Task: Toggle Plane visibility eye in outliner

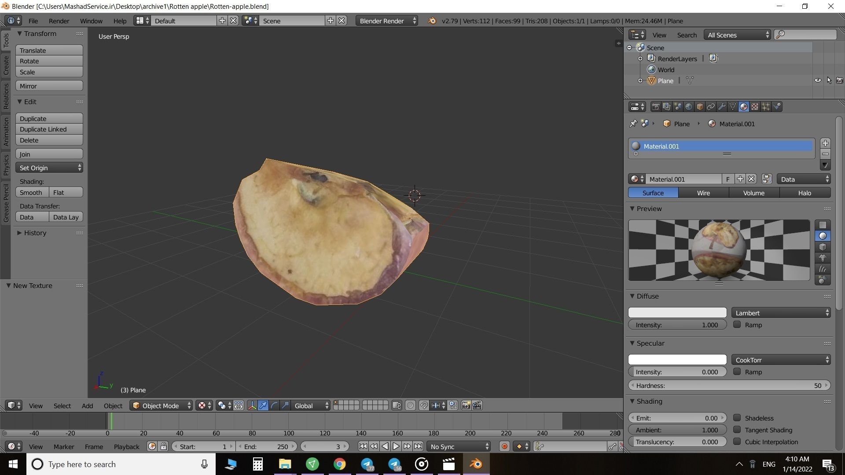Action: click(818, 80)
